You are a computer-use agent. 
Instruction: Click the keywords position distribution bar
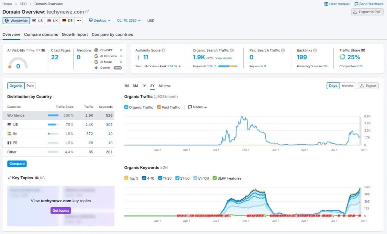[228, 66]
